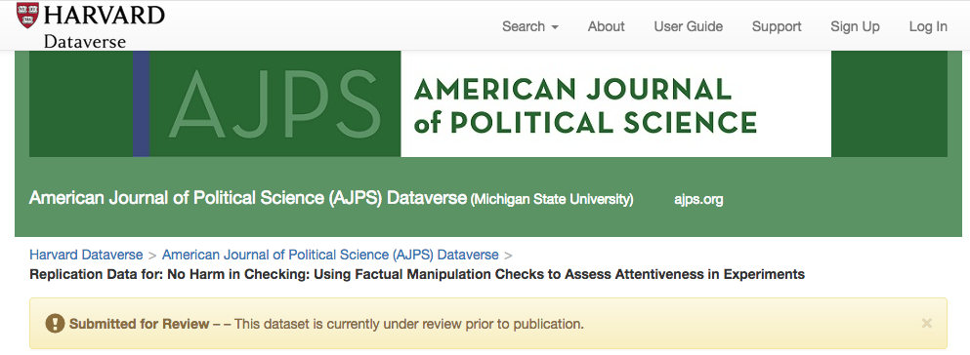The width and height of the screenshot is (970, 355).
Task: Click Sign Up in navigation
Action: click(x=855, y=26)
